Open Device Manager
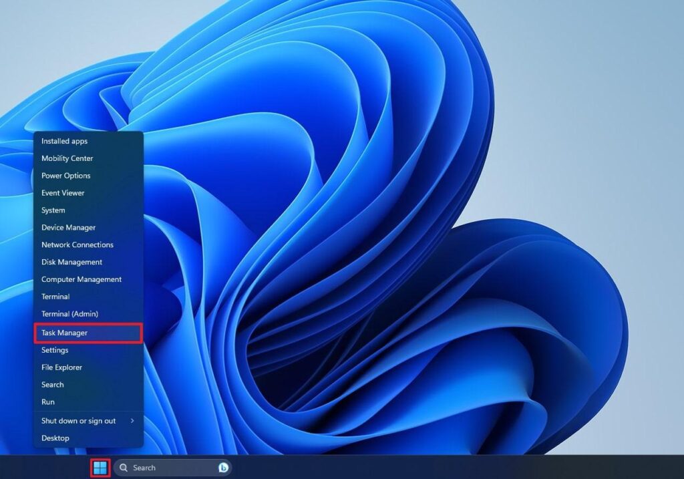This screenshot has width=684, height=479. 89,227
